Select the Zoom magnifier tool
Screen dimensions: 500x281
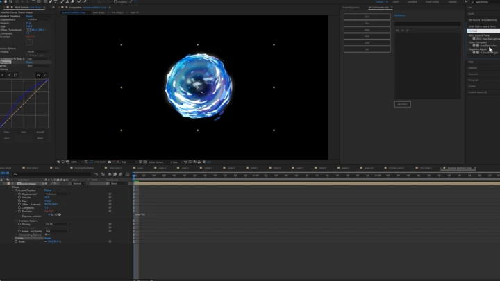(10, 1)
